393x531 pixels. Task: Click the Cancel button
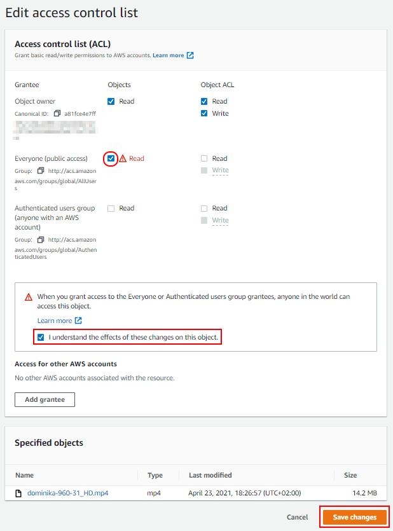(x=297, y=517)
